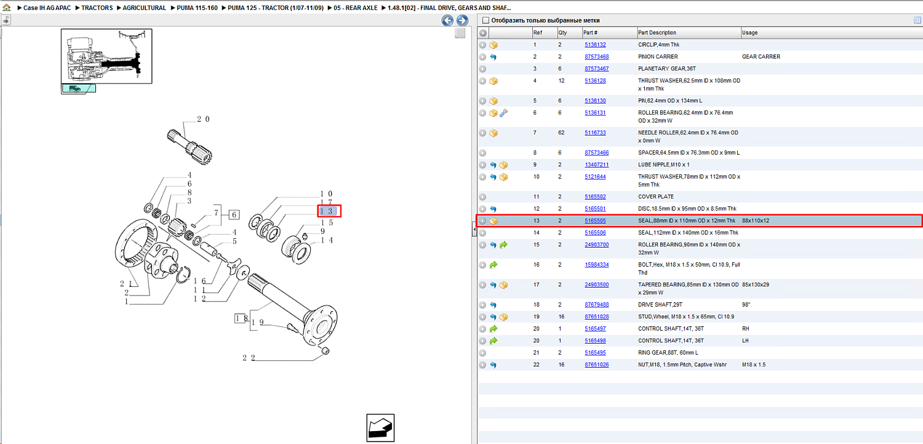Expand the SPACER row plus icon

click(x=483, y=153)
